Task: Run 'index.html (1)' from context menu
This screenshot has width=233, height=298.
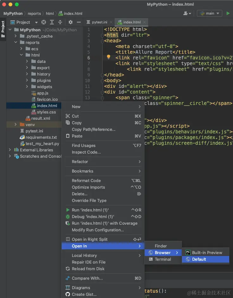Action: [x=103, y=210]
